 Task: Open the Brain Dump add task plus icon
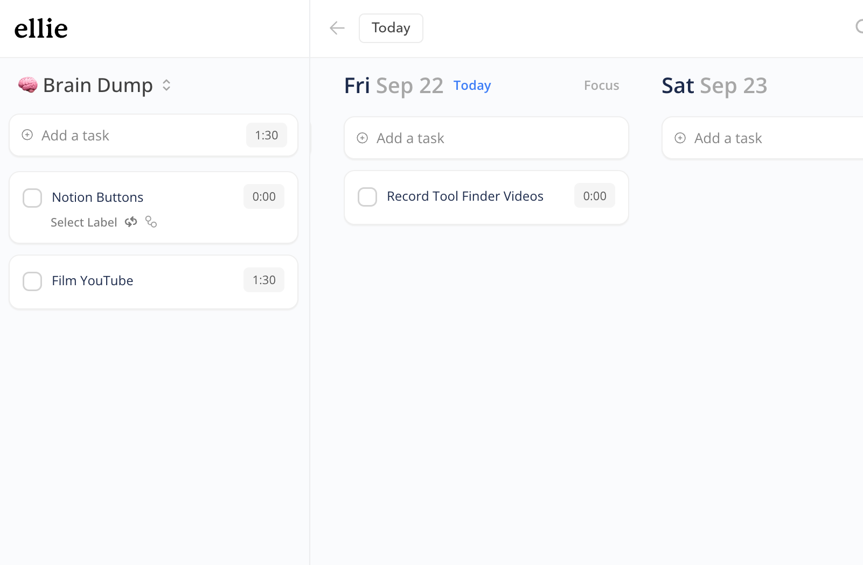click(26, 135)
